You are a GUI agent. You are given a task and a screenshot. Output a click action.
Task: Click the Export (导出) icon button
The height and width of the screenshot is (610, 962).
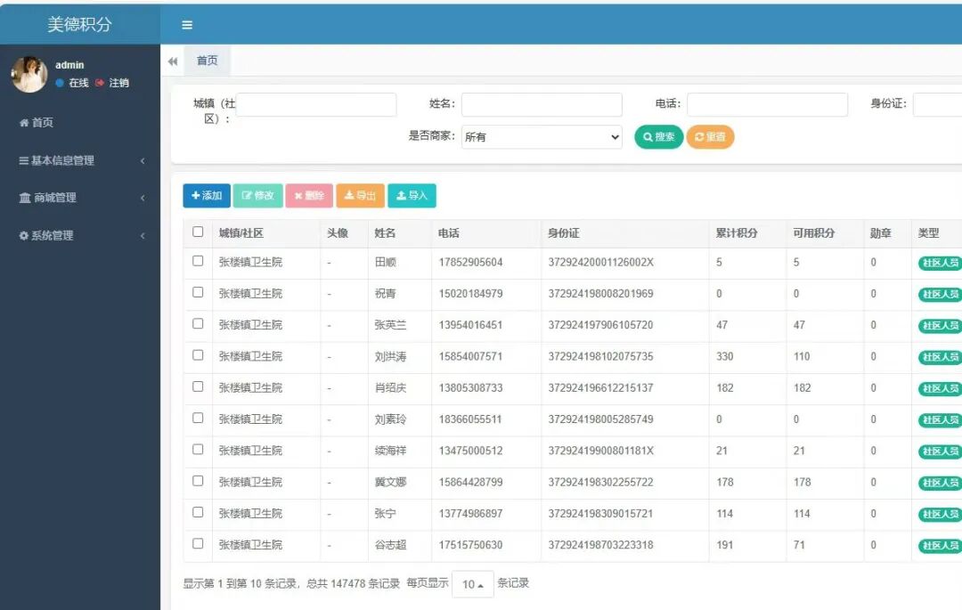pos(360,195)
